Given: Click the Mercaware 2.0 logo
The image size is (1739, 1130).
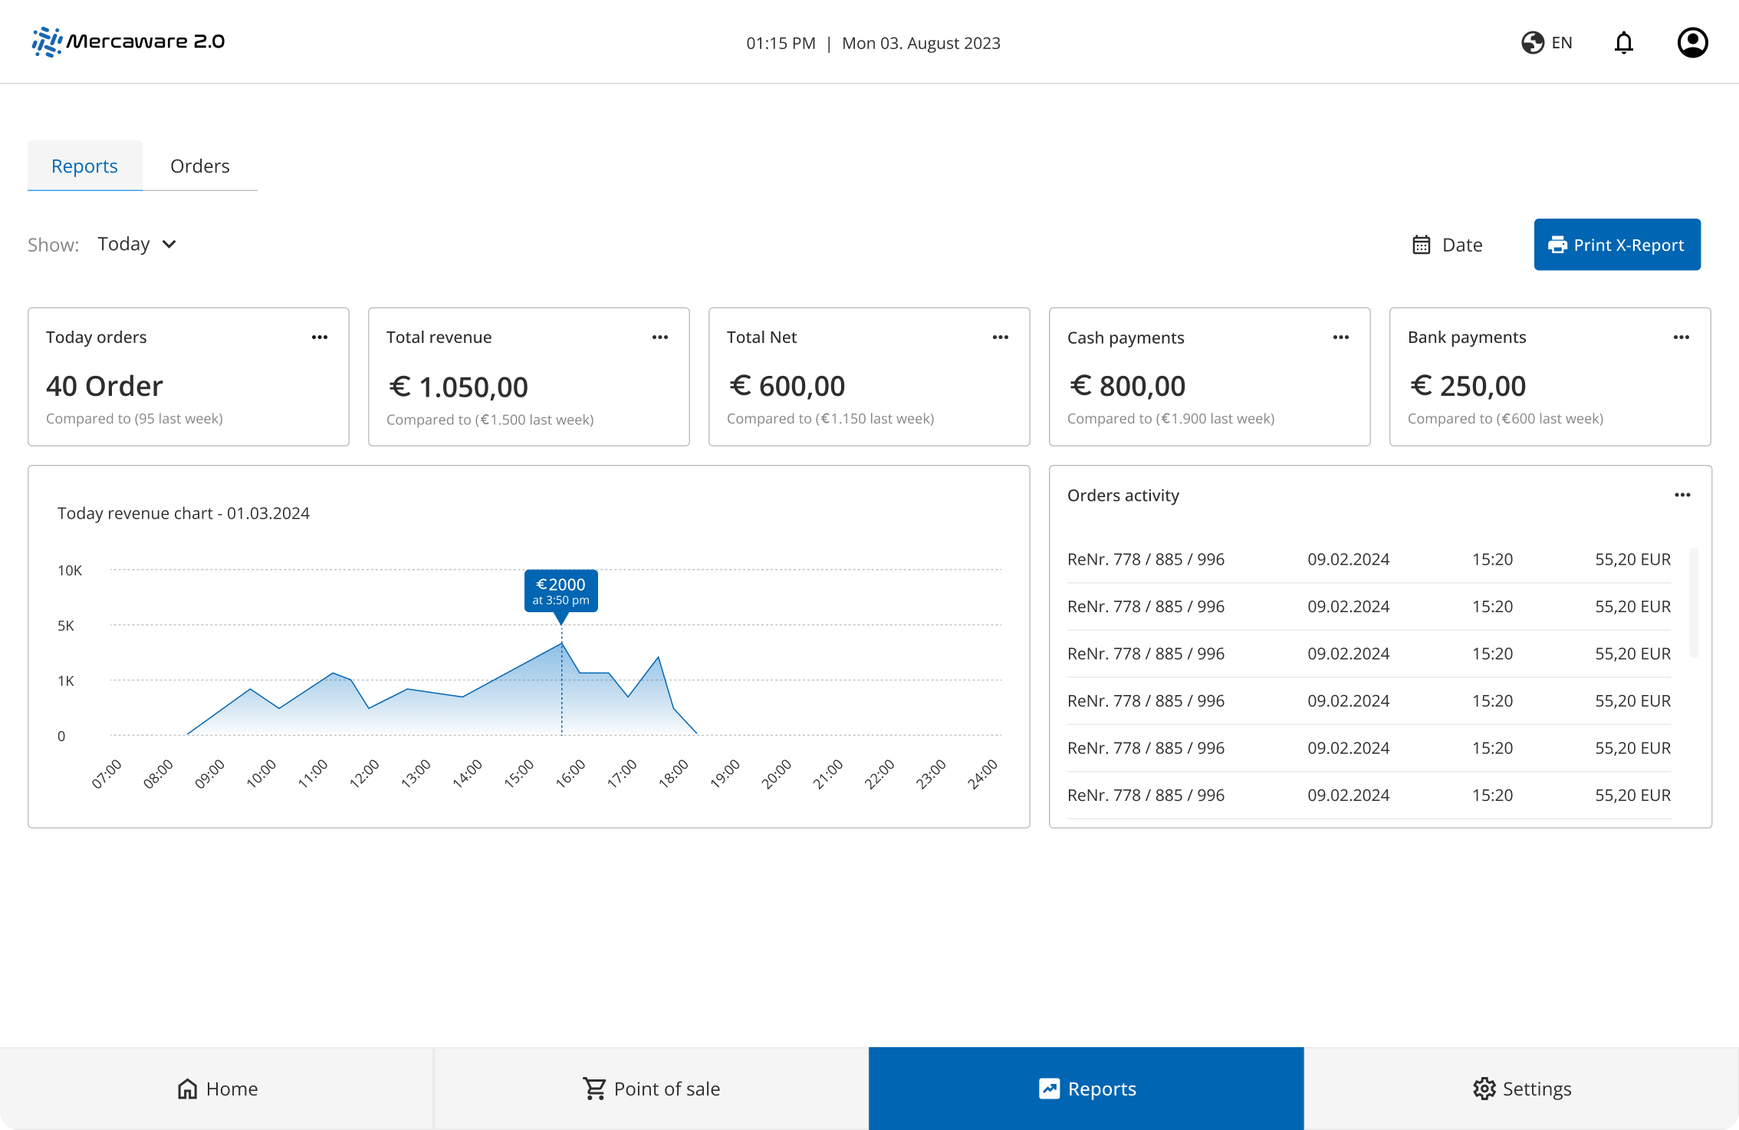Looking at the screenshot, I should [x=128, y=41].
